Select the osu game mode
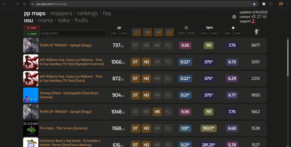The height and width of the screenshot is (147, 291). tap(28, 20)
